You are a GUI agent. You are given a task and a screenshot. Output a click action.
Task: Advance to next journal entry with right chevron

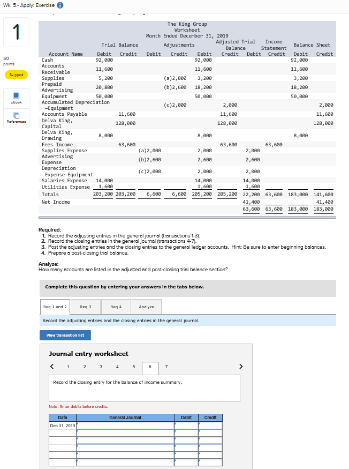(x=241, y=367)
